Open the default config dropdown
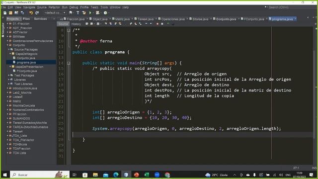 55,13
